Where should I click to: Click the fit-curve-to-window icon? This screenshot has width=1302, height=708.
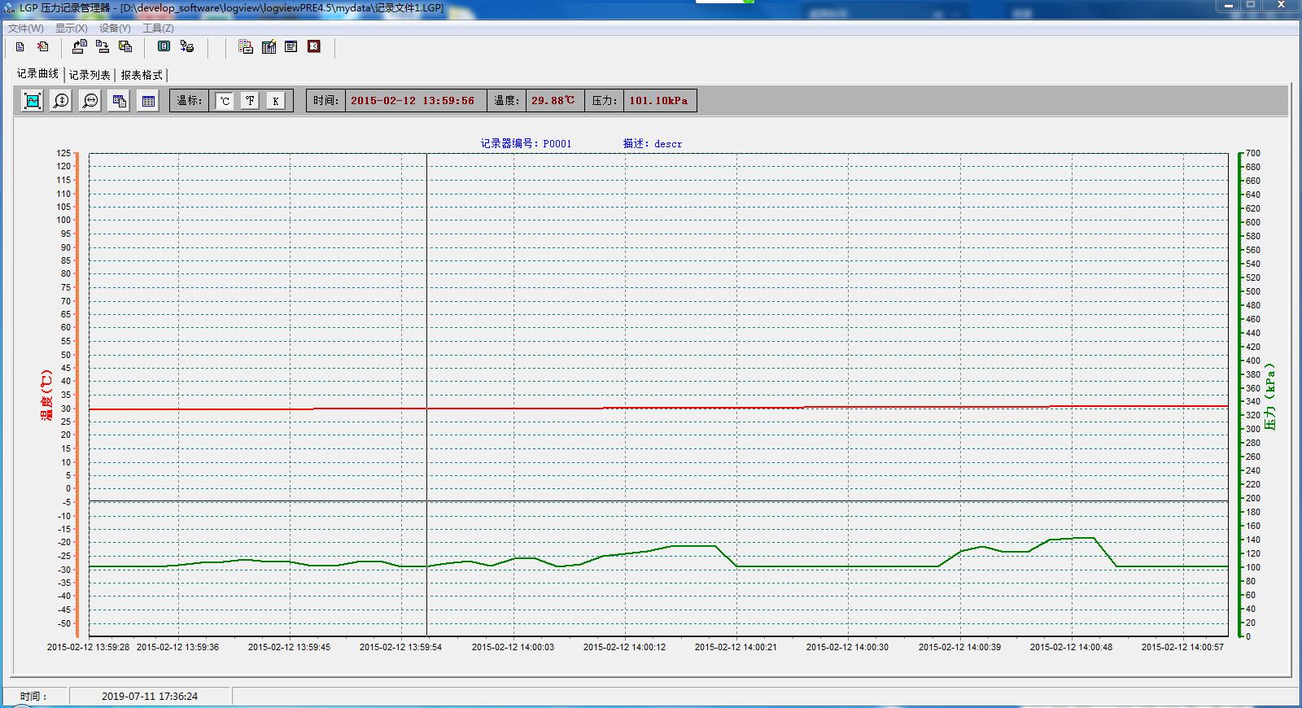tap(33, 101)
